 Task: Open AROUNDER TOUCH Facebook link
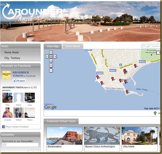pos(21,74)
